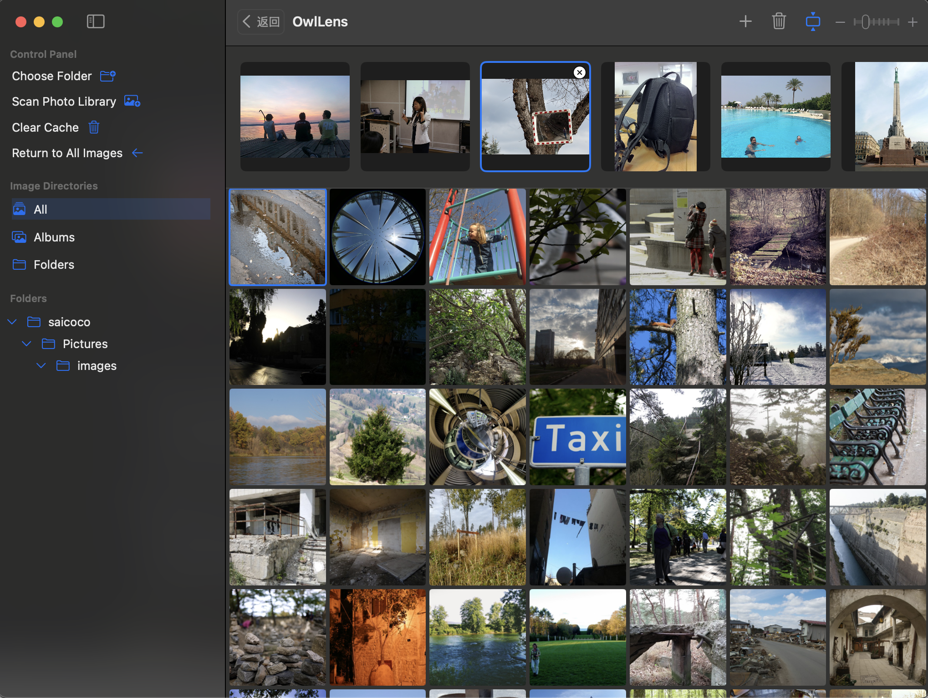
Task: Open the orange night street photo
Action: pos(377,637)
